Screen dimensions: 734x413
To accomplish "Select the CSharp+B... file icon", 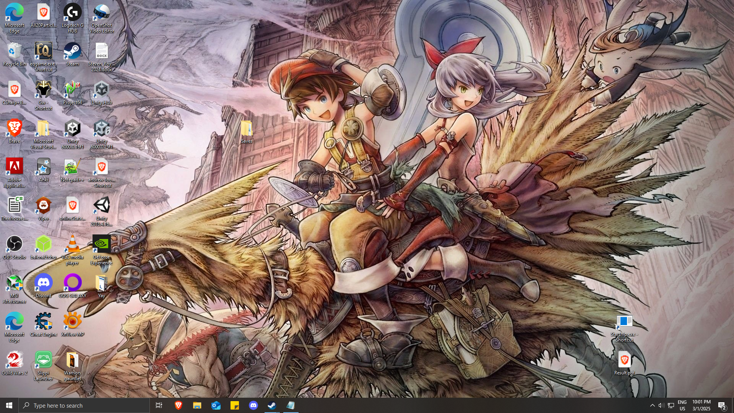I will [x=14, y=93].
